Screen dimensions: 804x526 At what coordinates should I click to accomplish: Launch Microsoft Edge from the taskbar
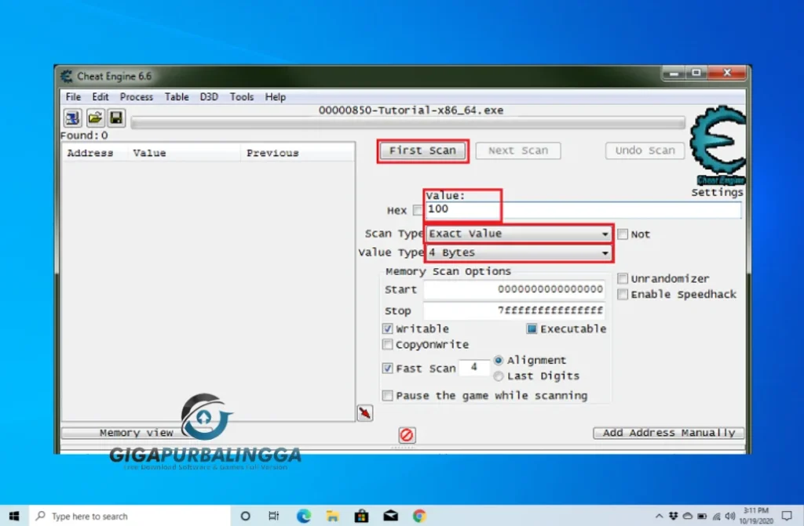click(x=303, y=516)
